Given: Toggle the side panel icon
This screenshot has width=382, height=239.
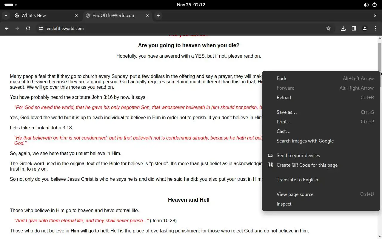Looking at the screenshot, I should (354, 28).
